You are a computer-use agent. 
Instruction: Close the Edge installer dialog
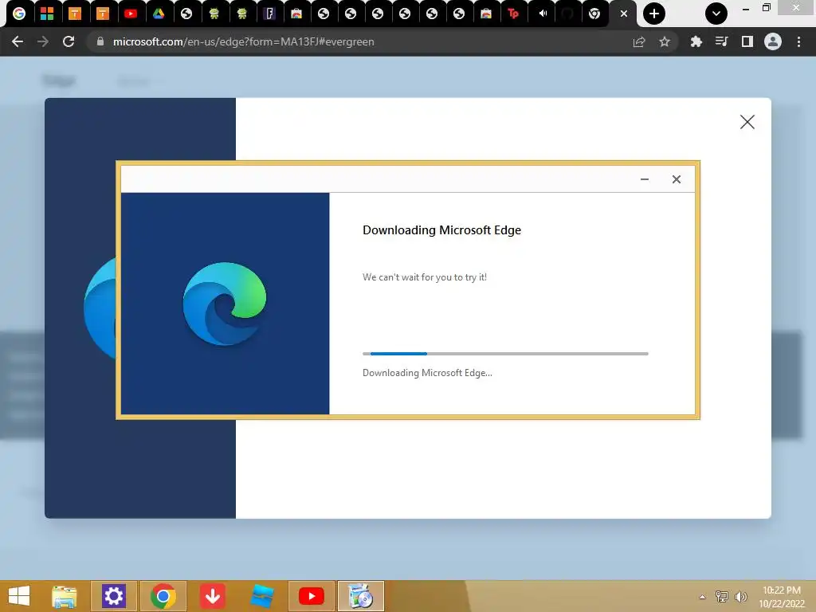pyautogui.click(x=677, y=179)
